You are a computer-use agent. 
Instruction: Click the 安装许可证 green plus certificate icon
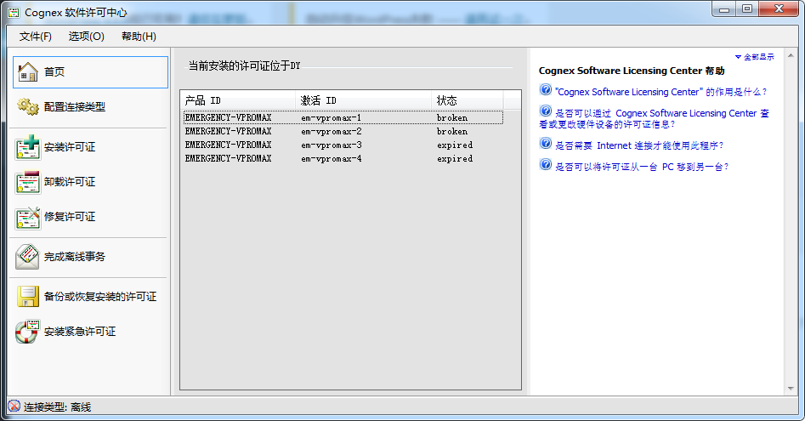28,147
